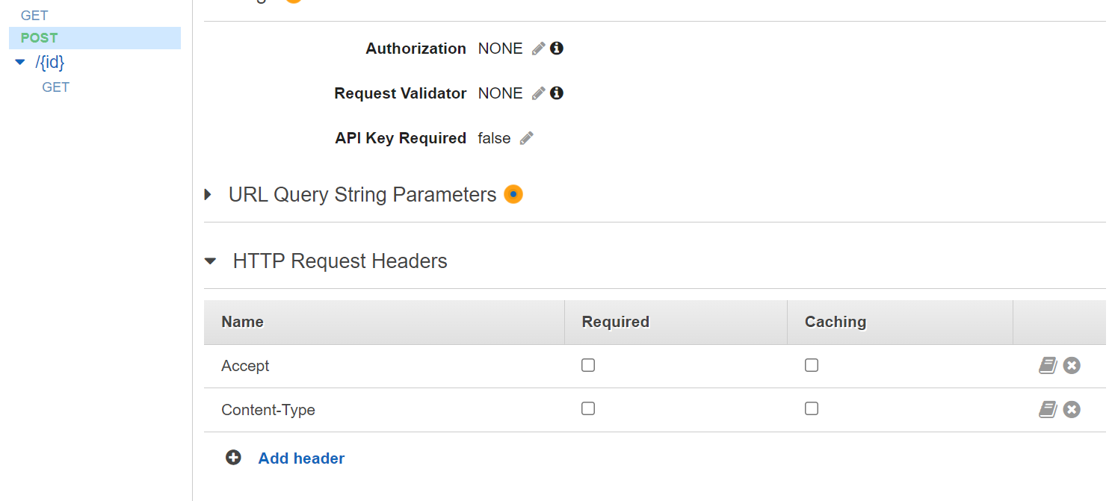The image size is (1115, 501).
Task: Open documentation book icon for Accept header
Action: [x=1048, y=366]
